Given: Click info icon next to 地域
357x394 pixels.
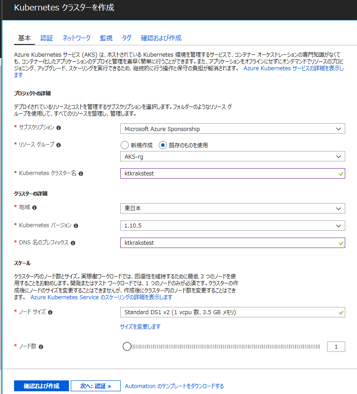Looking at the screenshot, I should coord(34,208).
